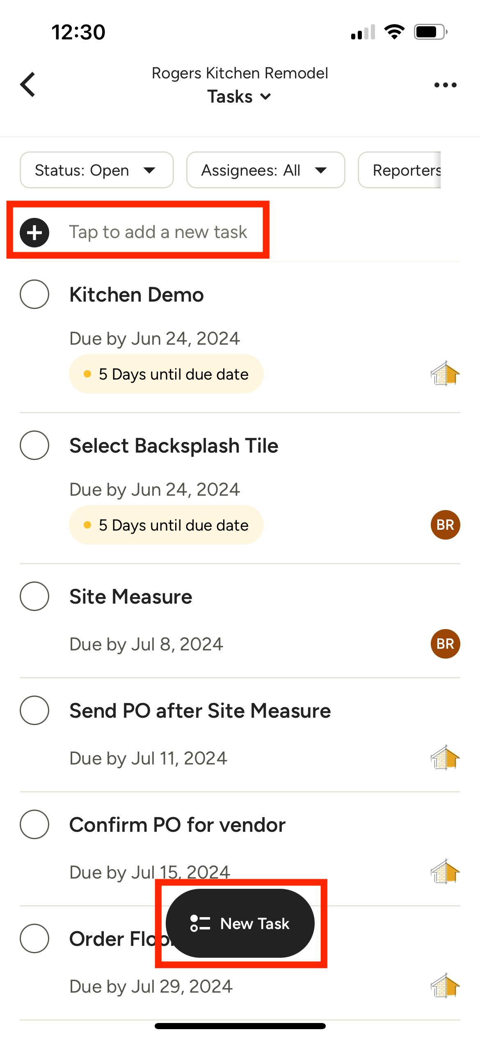480x1039 pixels.
Task: Tap house avatar on Kitchen Demo task
Action: click(x=445, y=373)
